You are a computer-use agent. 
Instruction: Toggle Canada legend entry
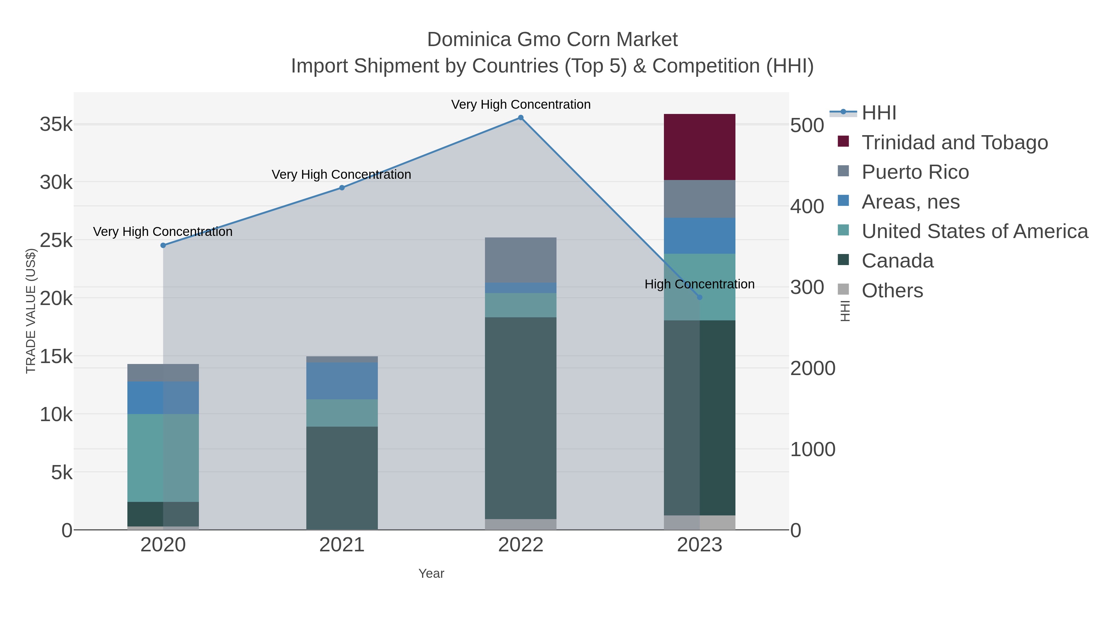click(x=885, y=260)
